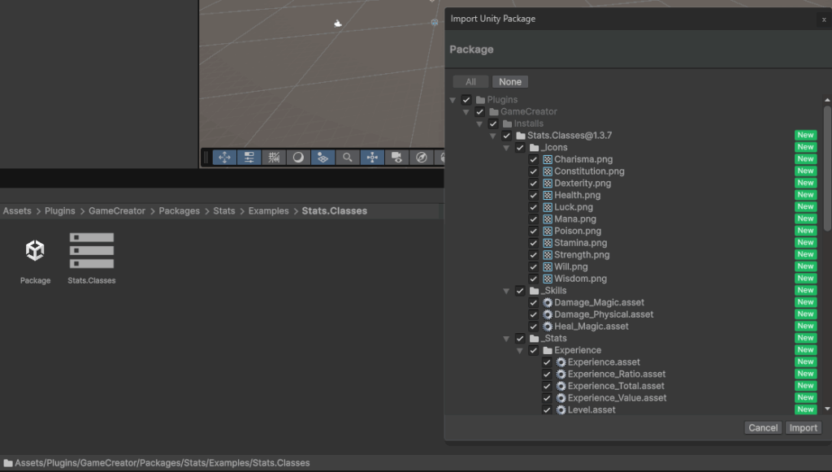Go to Assets in the breadcrumb path
This screenshot has height=472, width=832.
tap(17, 211)
